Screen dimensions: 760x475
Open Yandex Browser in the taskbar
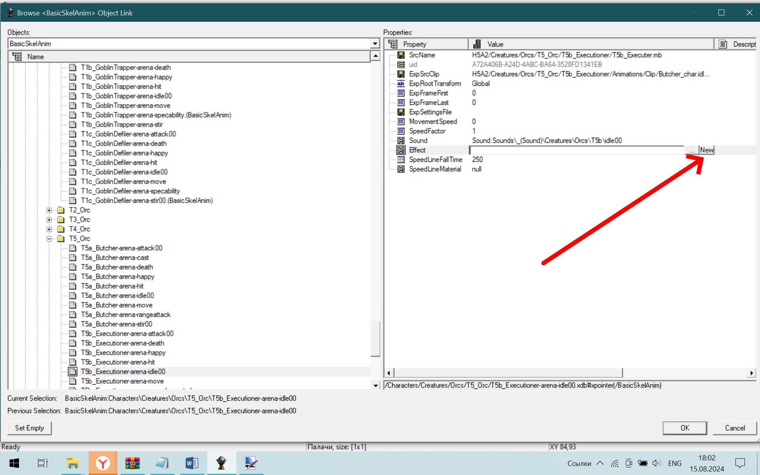pyautogui.click(x=103, y=463)
